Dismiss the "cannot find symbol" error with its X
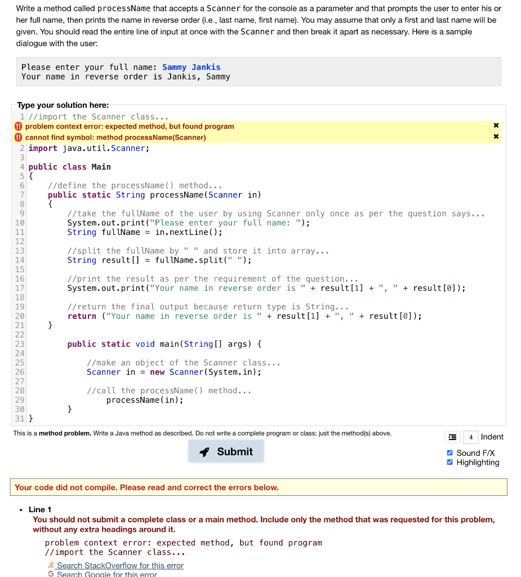 [x=496, y=136]
